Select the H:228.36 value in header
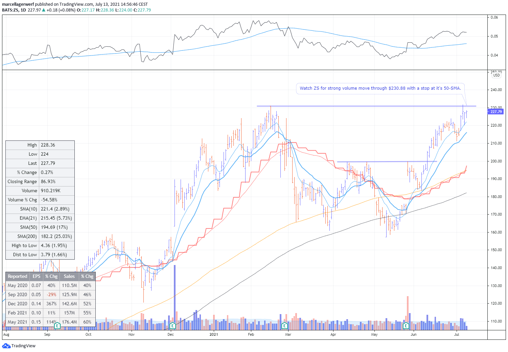508x352 pixels. 106,10
